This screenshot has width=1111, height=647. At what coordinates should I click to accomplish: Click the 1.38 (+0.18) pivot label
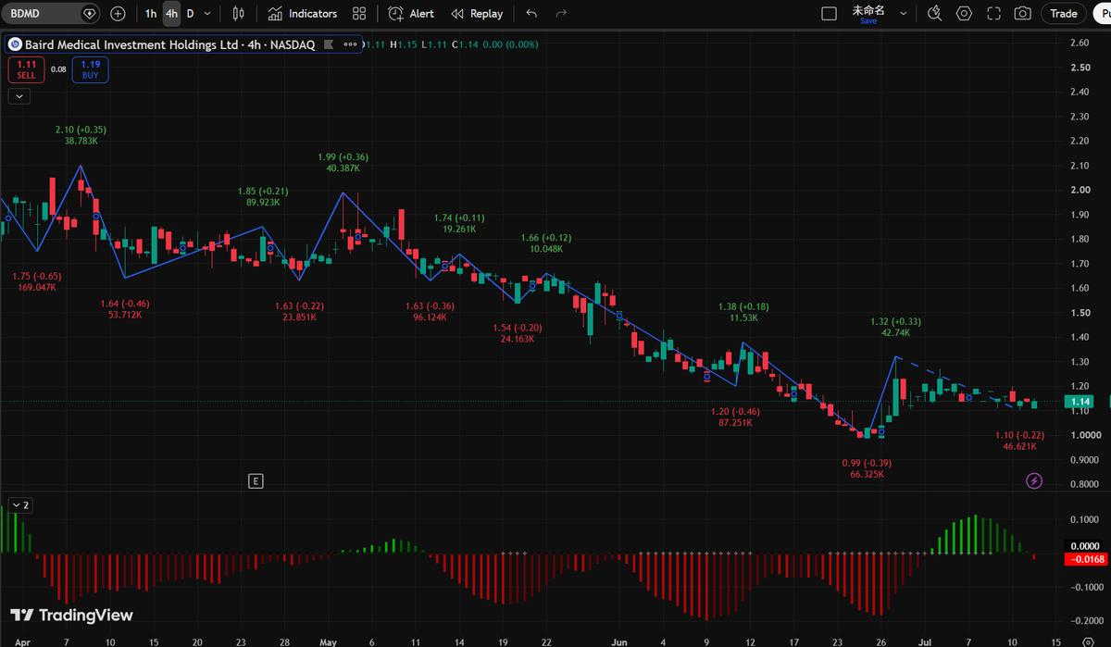click(x=743, y=305)
